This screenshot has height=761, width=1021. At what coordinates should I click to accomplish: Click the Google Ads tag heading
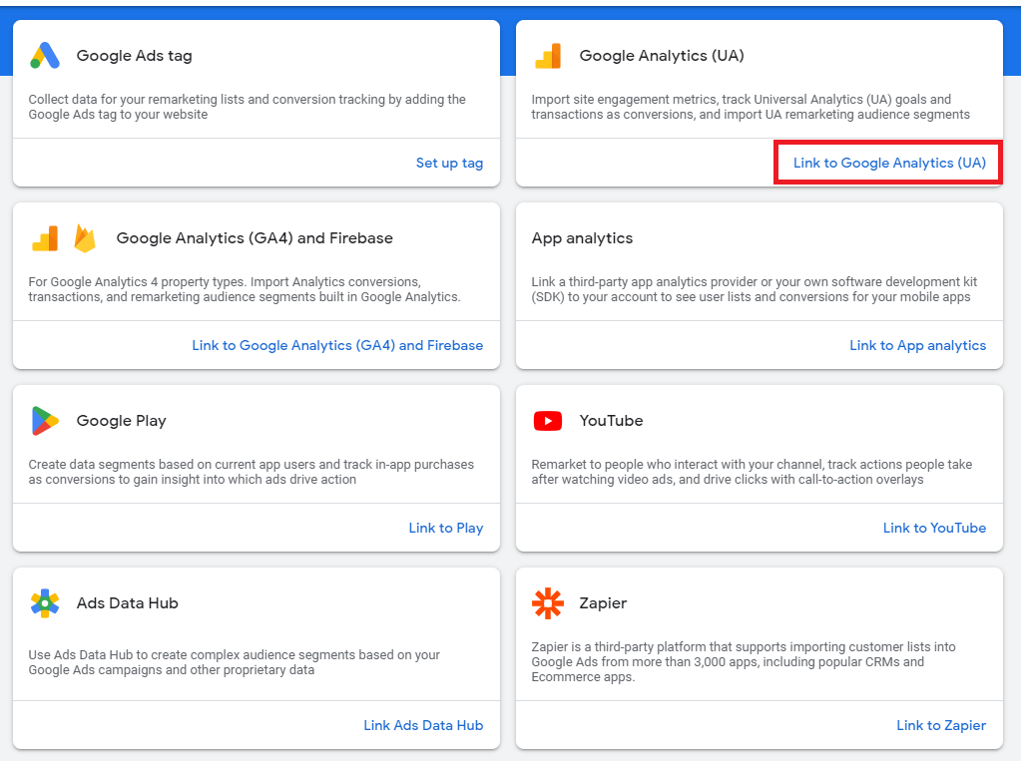coord(134,56)
